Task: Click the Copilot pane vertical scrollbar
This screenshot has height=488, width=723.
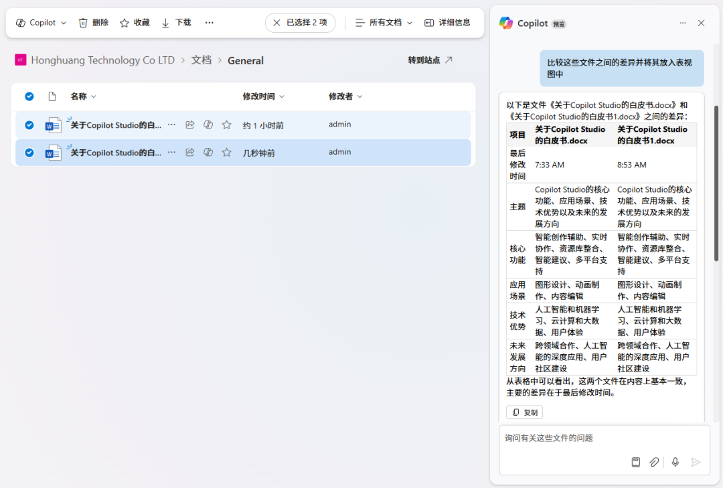Action: coord(716,183)
